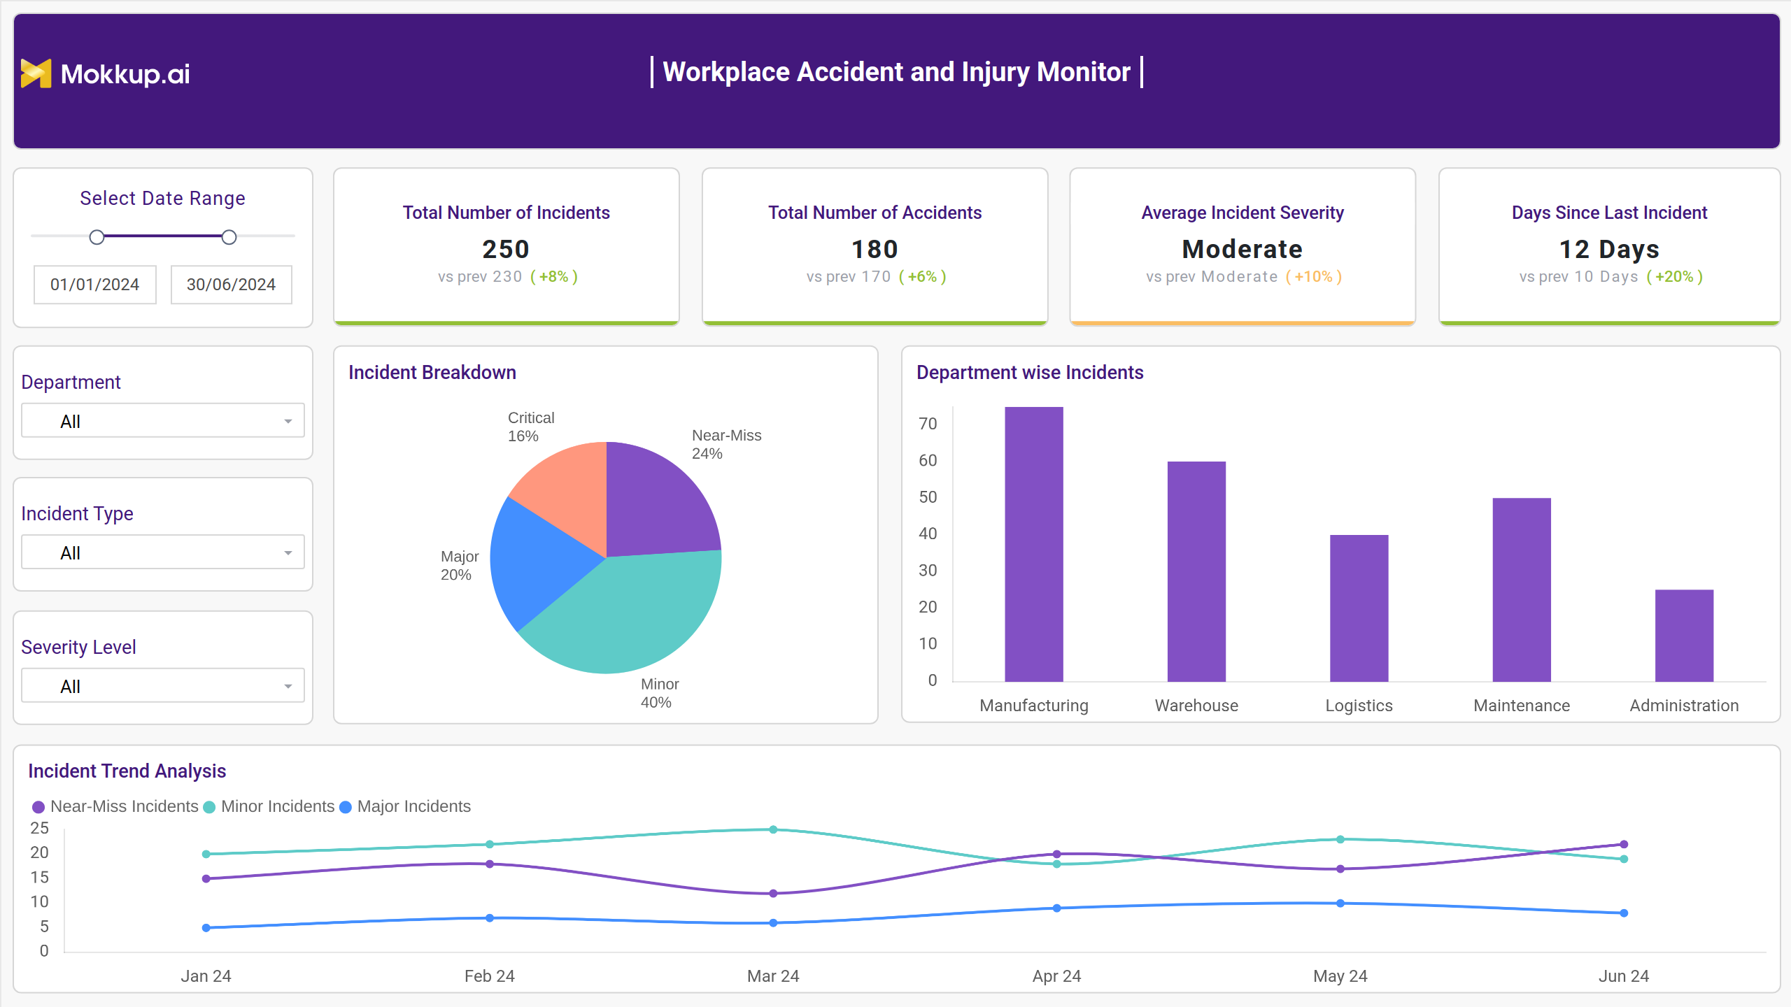This screenshot has width=1791, height=1007.
Task: Click the Logistics bar
Action: [x=1359, y=608]
